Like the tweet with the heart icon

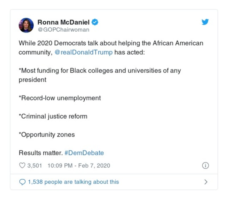[x=22, y=166]
